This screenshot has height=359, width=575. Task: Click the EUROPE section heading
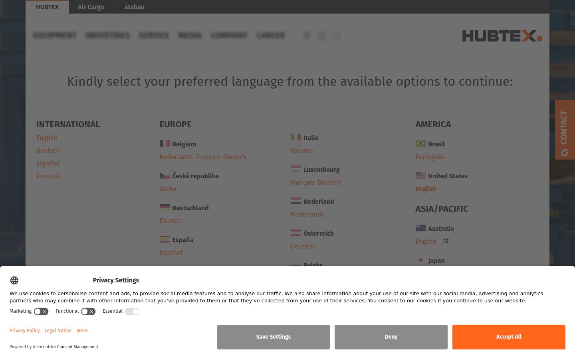pos(176,124)
